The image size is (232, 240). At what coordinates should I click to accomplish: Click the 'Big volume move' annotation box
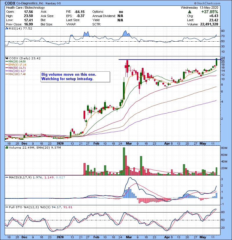(75, 77)
